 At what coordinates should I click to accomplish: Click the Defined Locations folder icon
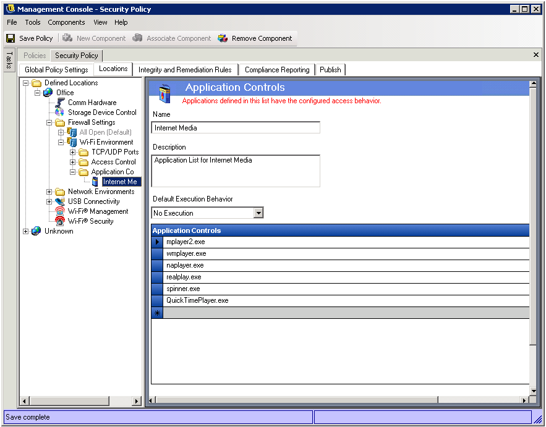coord(36,83)
